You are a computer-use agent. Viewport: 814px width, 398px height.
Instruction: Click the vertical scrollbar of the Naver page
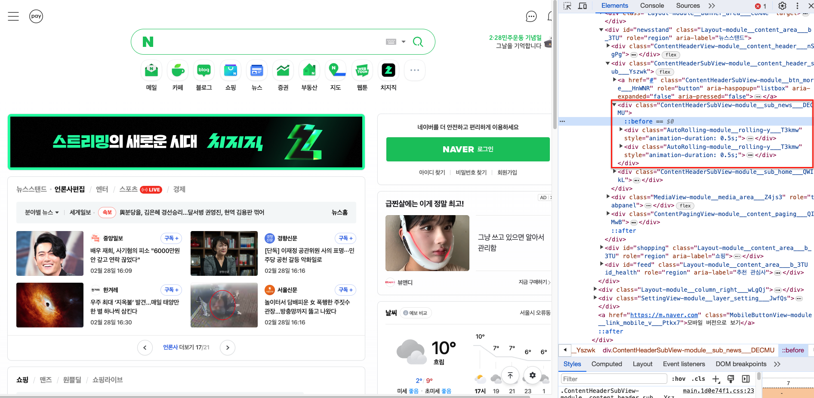(555, 65)
